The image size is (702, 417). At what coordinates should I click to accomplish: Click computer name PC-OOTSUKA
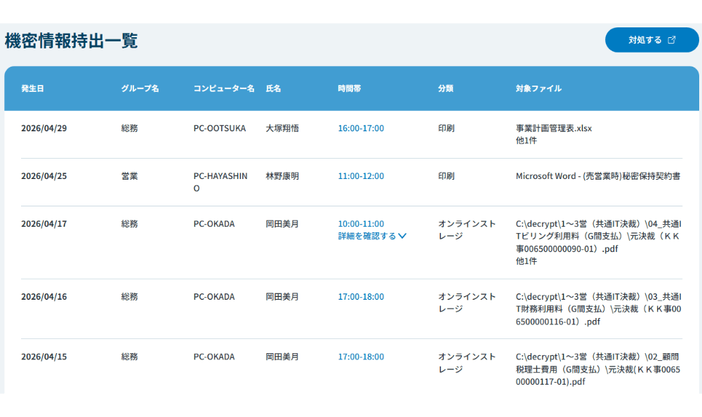coord(219,128)
